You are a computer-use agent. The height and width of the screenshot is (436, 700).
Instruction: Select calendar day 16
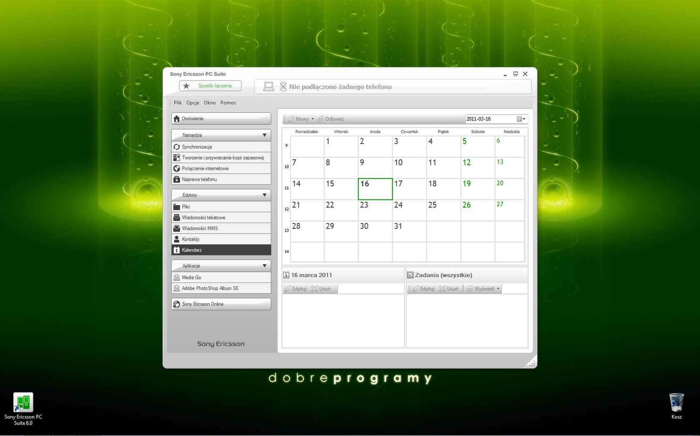tap(375, 189)
